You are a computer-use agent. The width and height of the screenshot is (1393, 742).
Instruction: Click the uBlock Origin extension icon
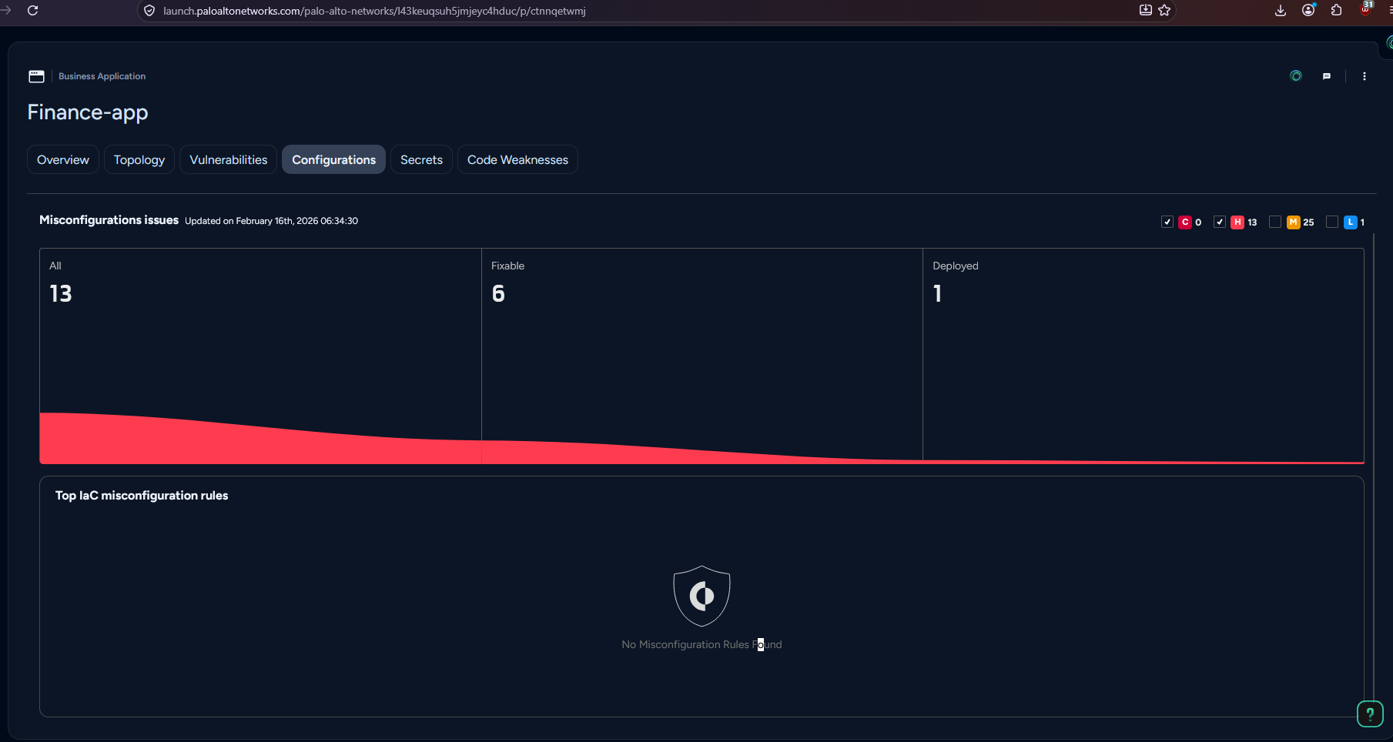click(1366, 8)
